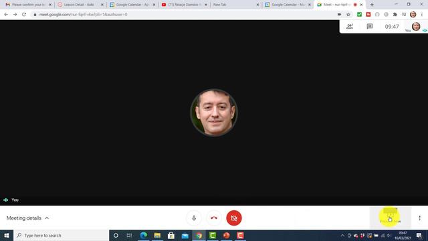Go back in browser
428x241 pixels.
(x=6, y=15)
